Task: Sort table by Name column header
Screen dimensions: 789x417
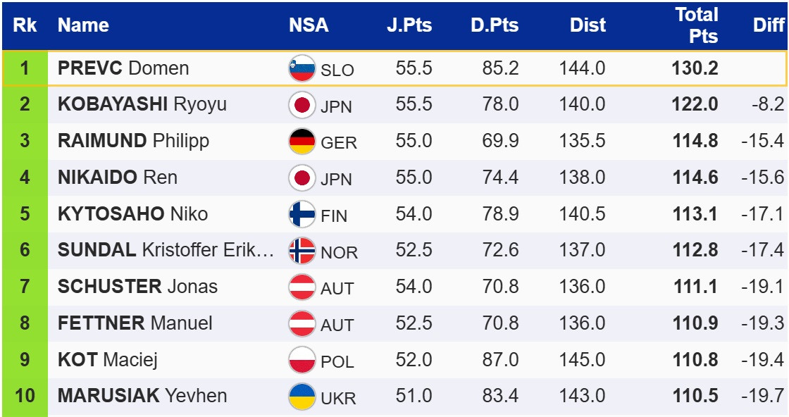Action: (x=83, y=25)
